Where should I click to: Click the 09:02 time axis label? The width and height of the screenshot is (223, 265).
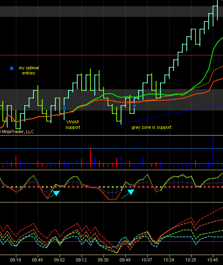(59, 260)
